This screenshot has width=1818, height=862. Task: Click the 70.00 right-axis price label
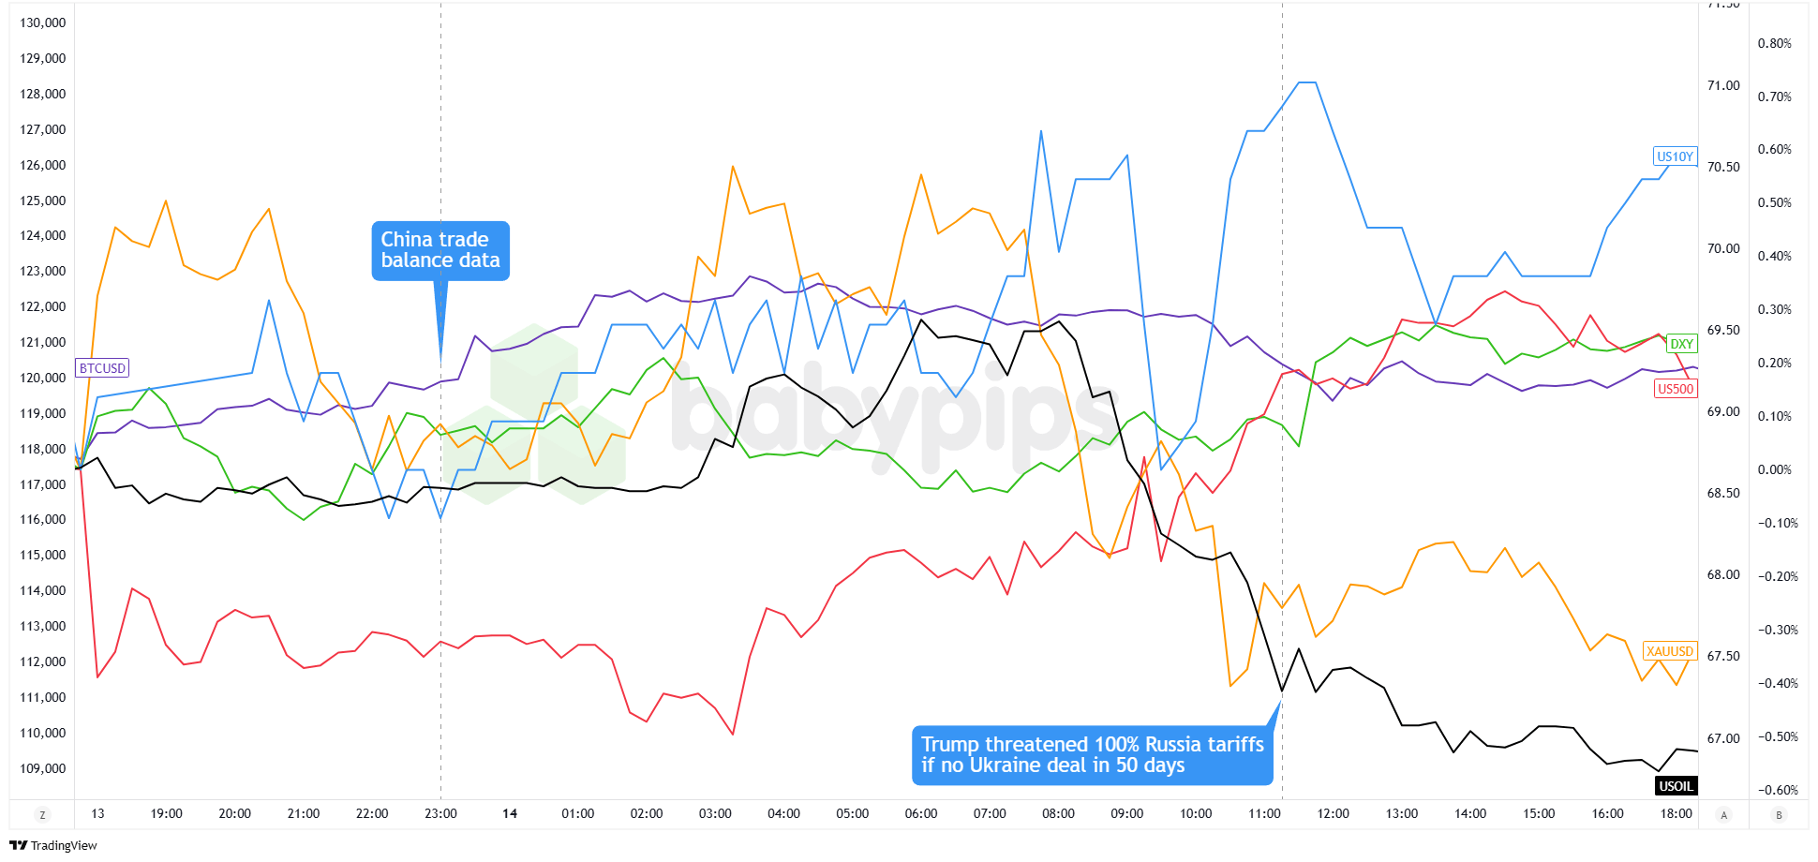point(1723,248)
